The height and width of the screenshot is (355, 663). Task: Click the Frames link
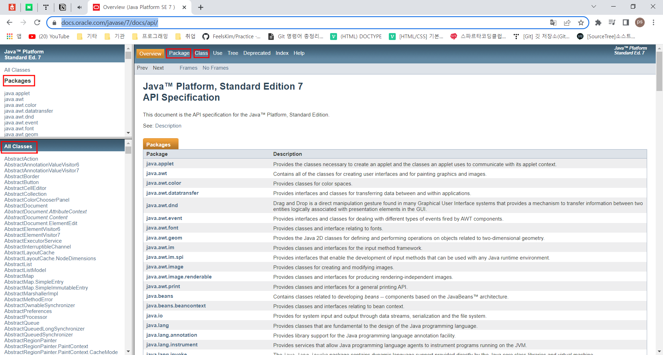click(189, 68)
